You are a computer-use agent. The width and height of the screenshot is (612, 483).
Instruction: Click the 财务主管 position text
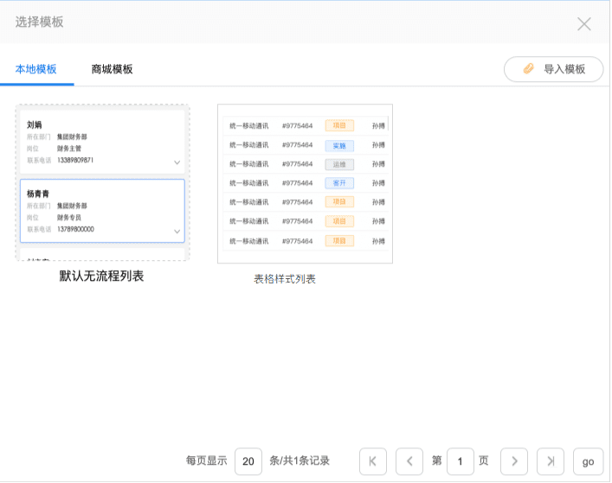coord(69,149)
